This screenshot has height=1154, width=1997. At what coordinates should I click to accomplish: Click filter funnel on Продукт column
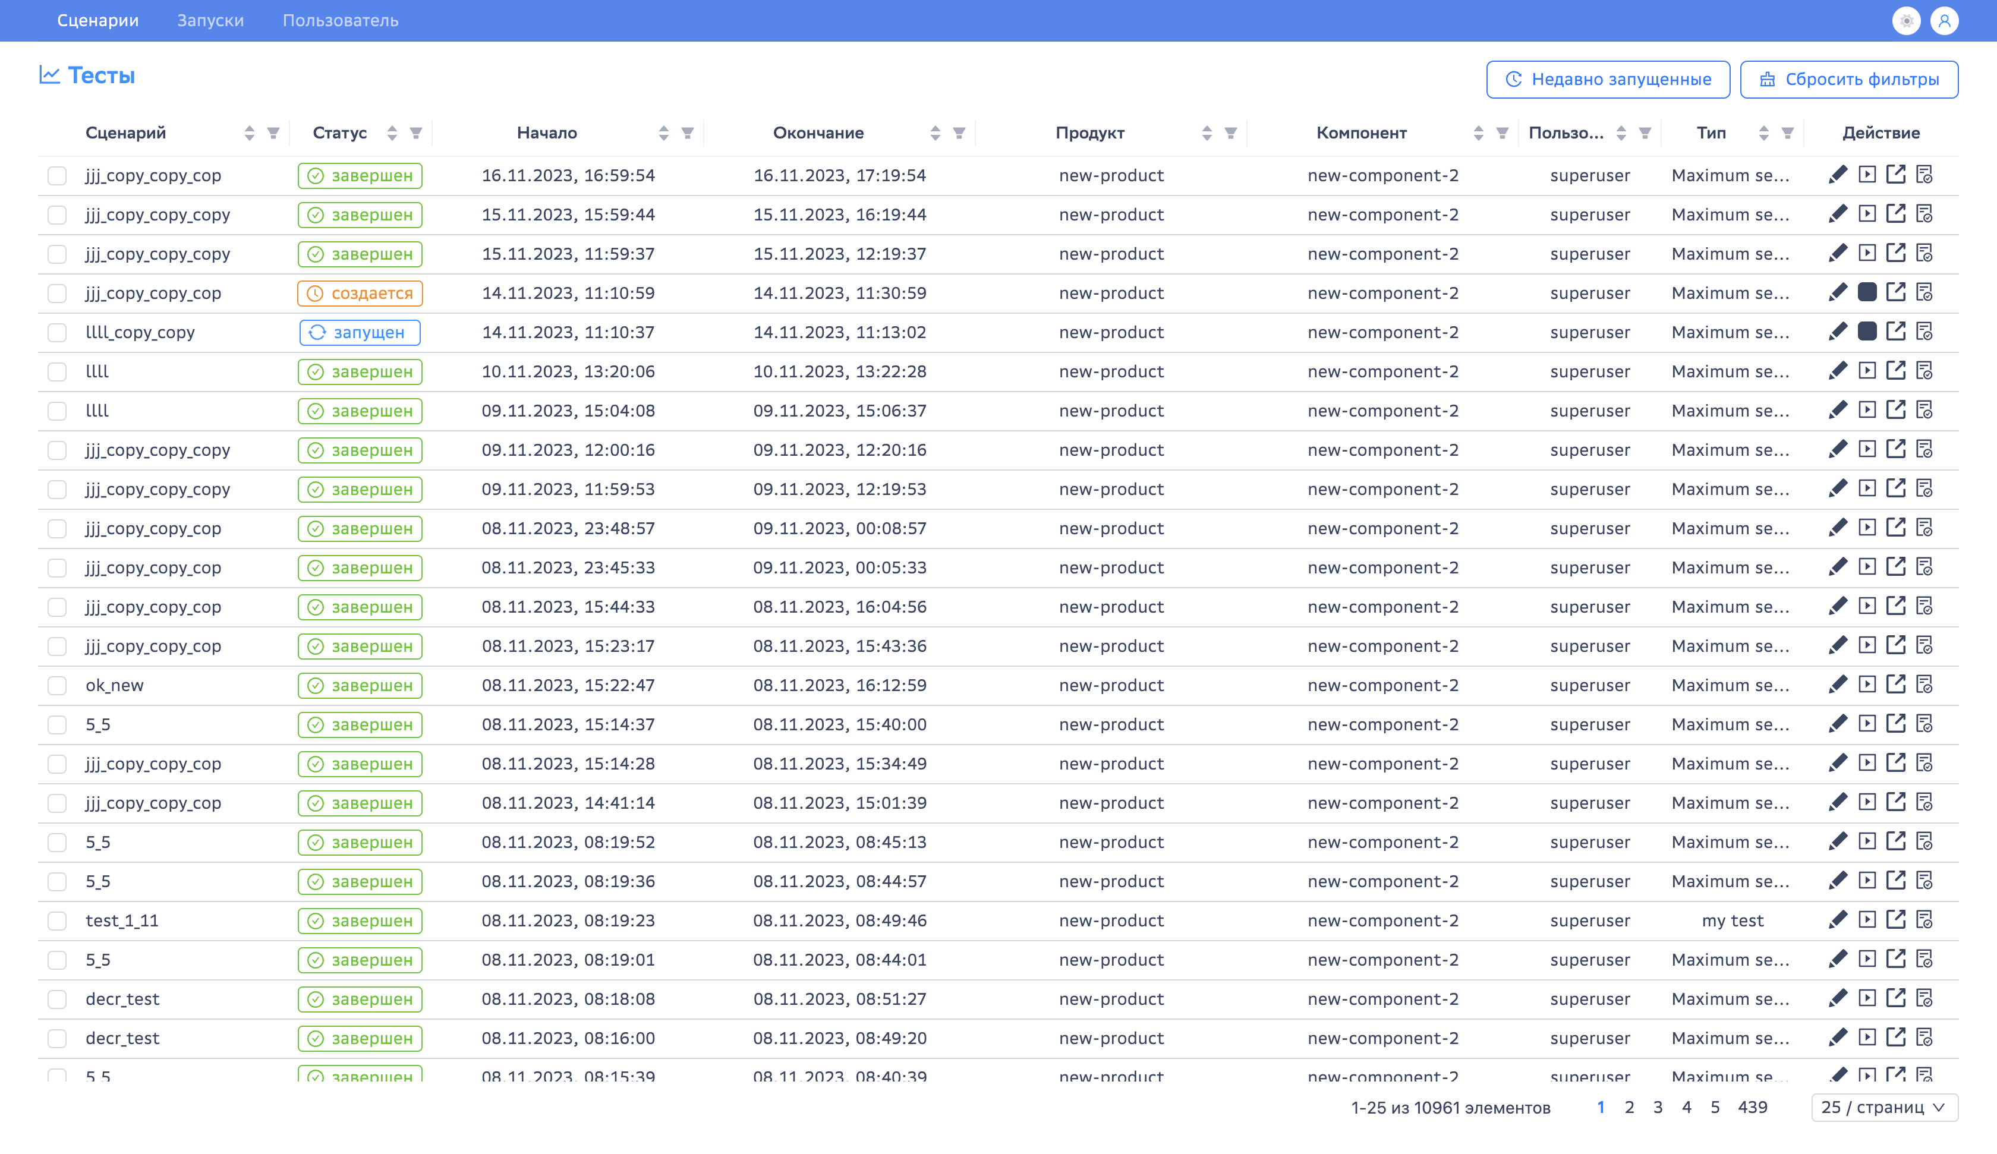coord(1231,133)
